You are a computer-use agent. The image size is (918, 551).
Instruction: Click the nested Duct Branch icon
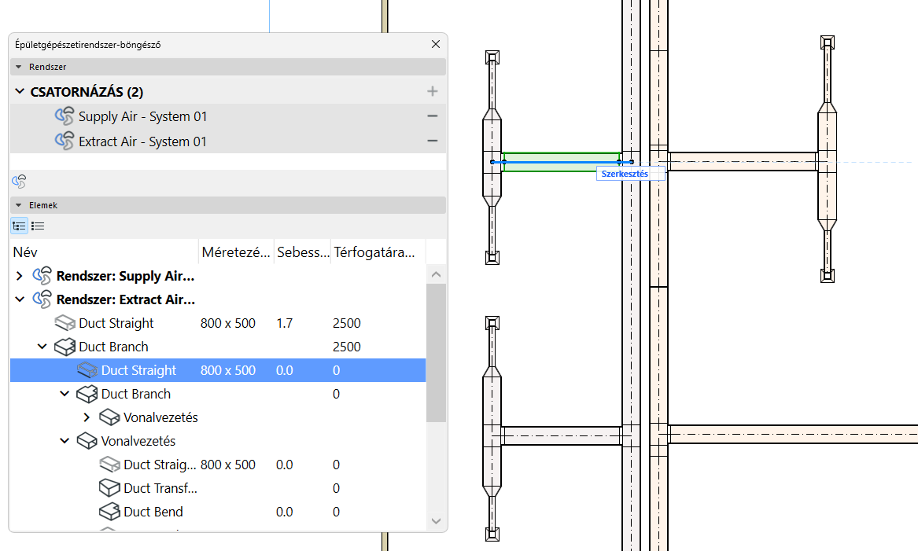(x=87, y=394)
